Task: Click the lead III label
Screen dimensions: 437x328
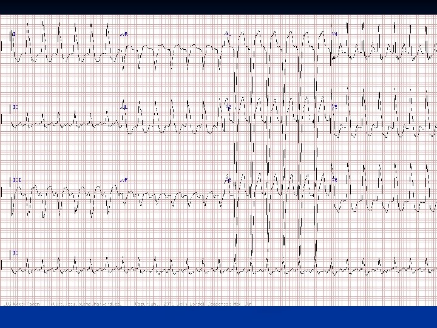Action: [x=17, y=180]
